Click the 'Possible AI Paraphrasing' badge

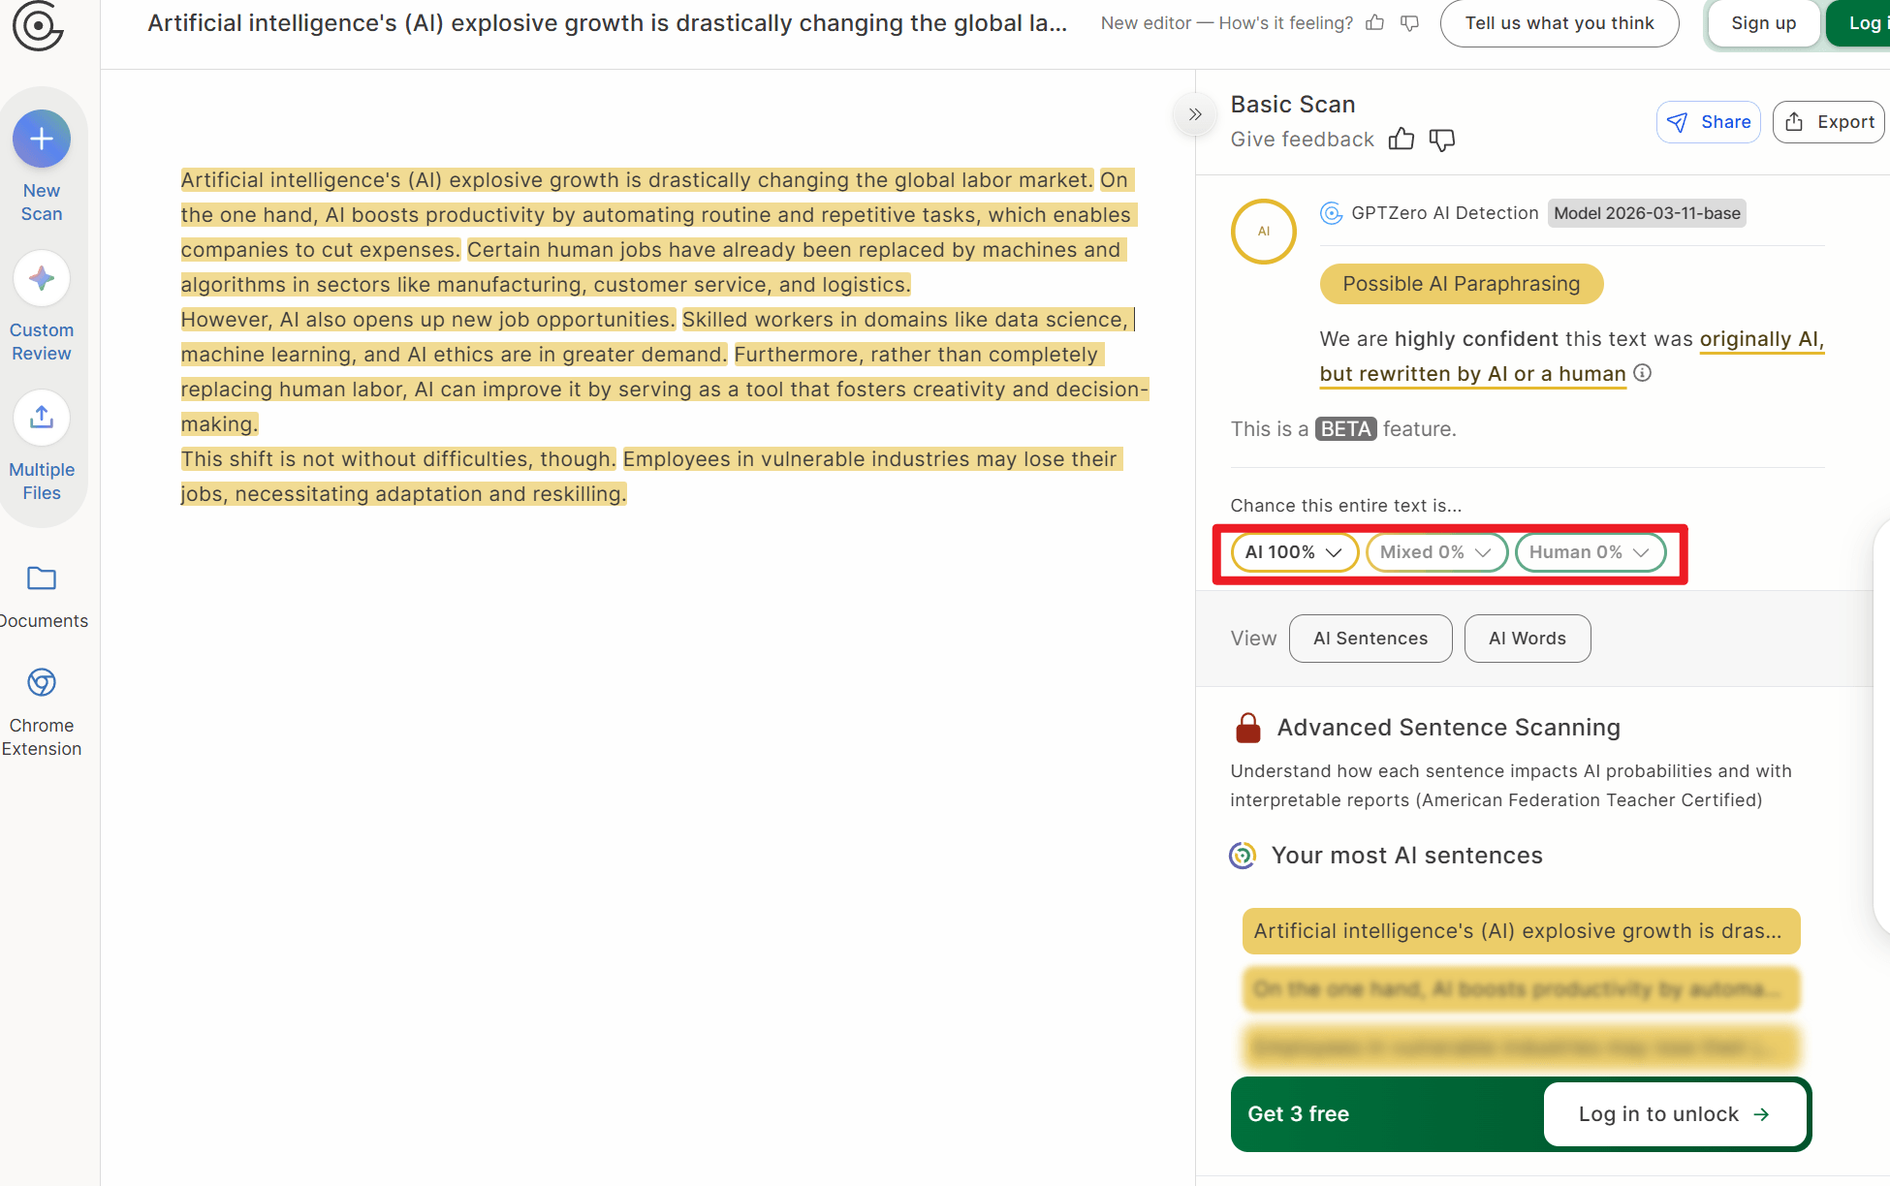pyautogui.click(x=1462, y=284)
